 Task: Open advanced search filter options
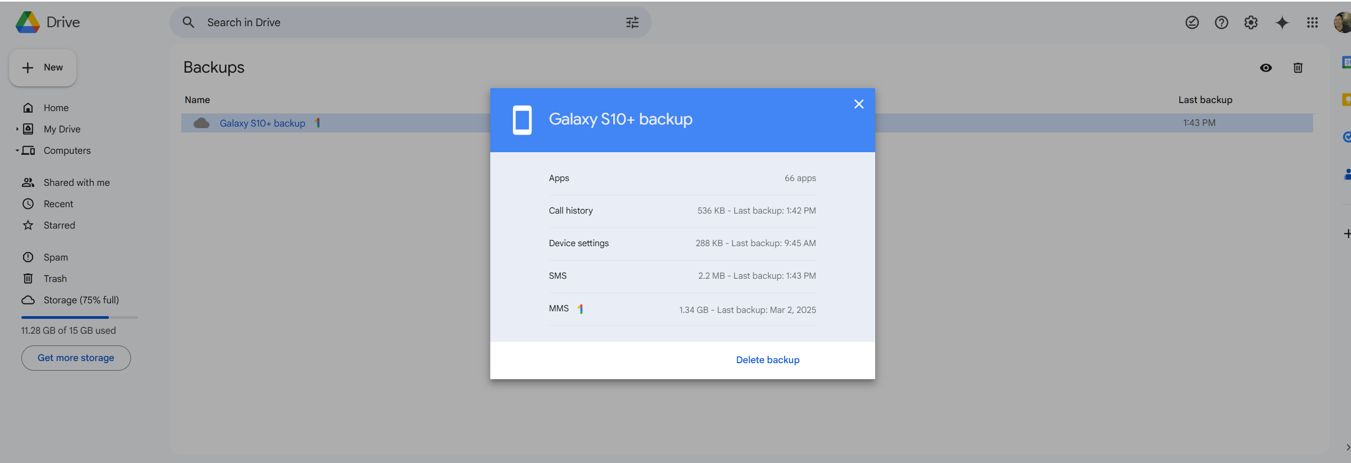[x=632, y=22]
